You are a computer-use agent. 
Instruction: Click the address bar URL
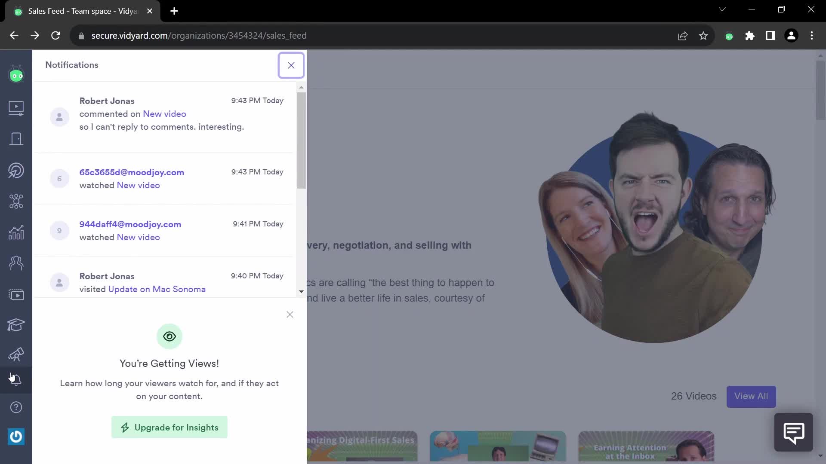pyautogui.click(x=199, y=36)
